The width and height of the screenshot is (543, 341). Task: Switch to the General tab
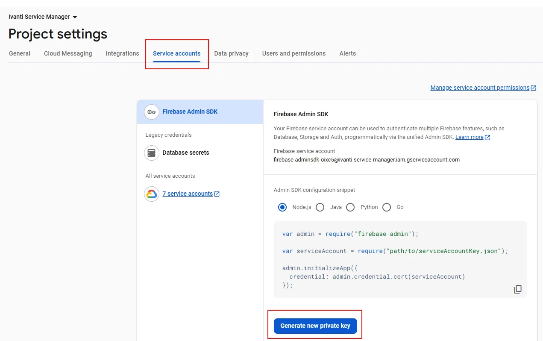pyautogui.click(x=20, y=53)
